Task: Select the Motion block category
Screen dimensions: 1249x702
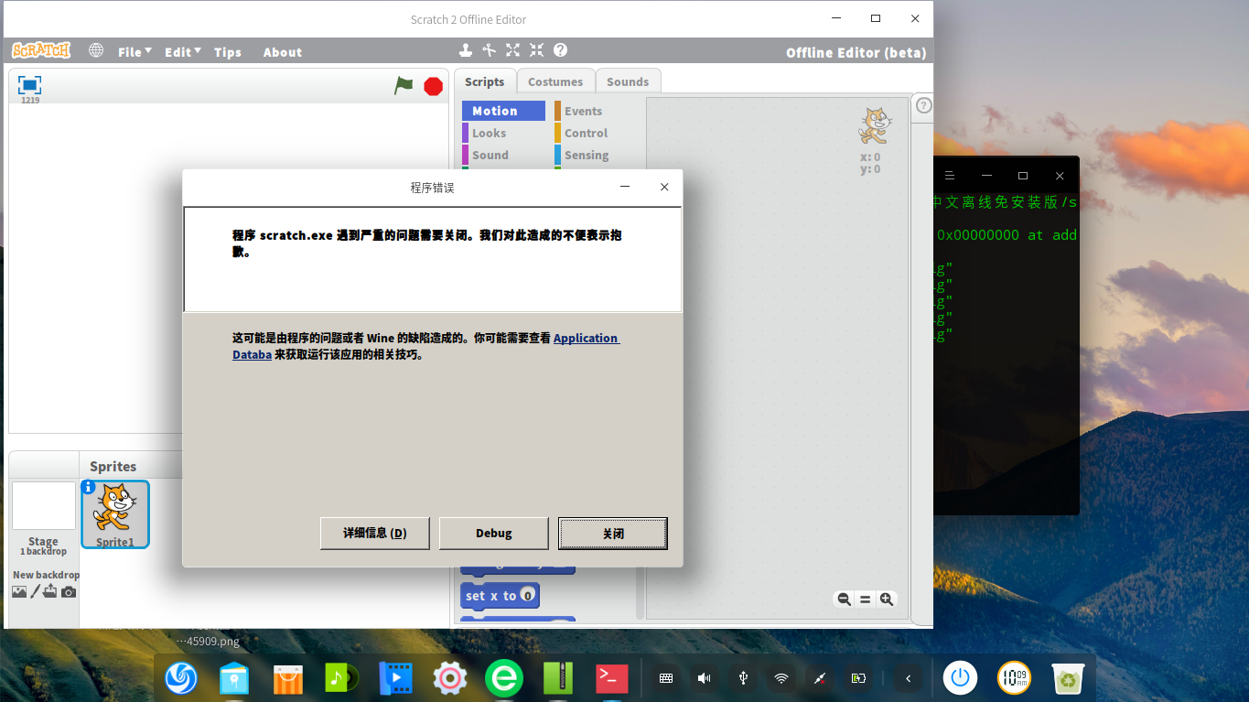Action: point(503,111)
